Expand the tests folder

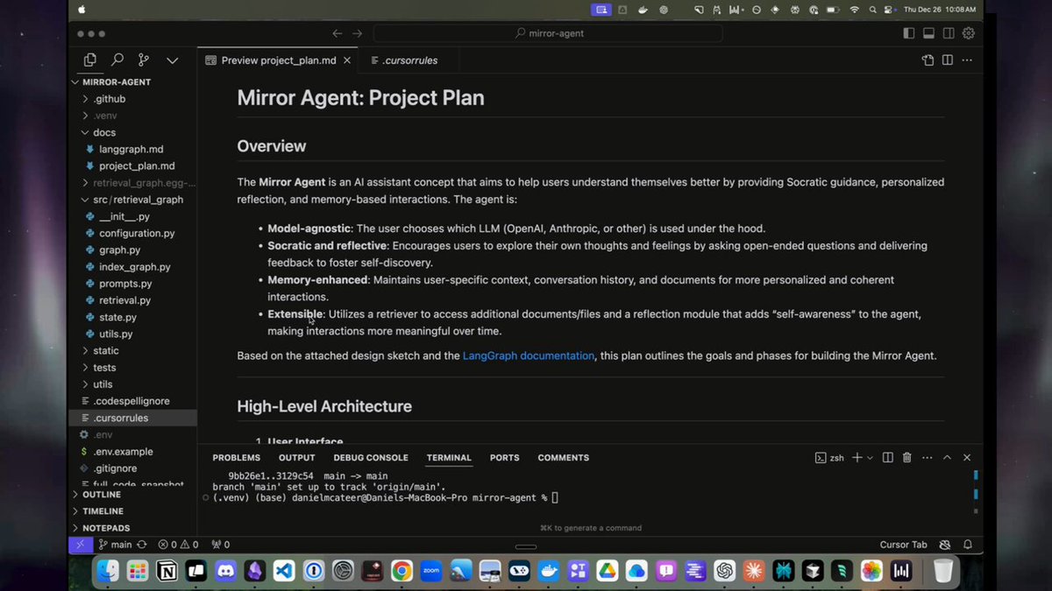(132, 368)
